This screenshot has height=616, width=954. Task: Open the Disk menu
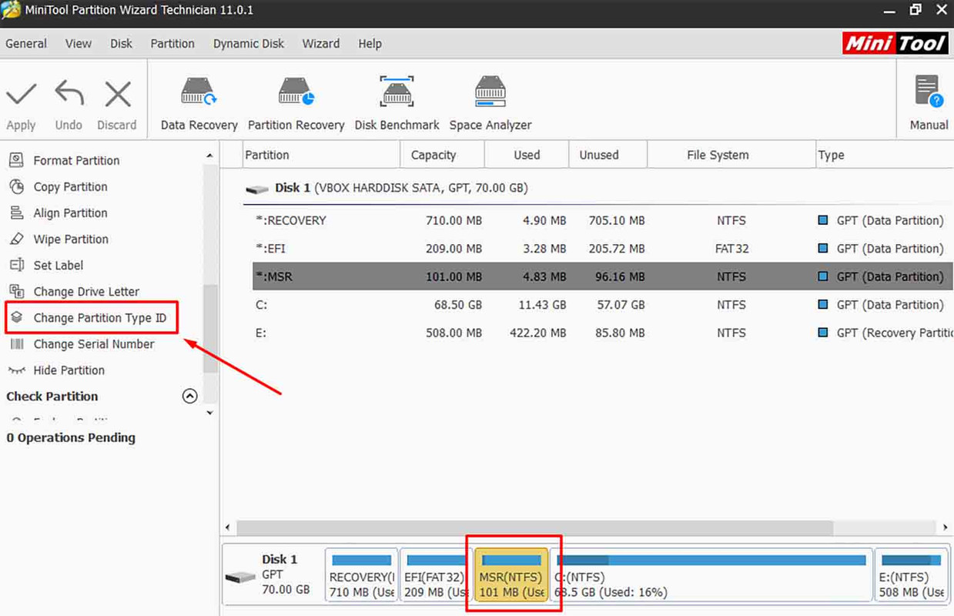pyautogui.click(x=121, y=43)
